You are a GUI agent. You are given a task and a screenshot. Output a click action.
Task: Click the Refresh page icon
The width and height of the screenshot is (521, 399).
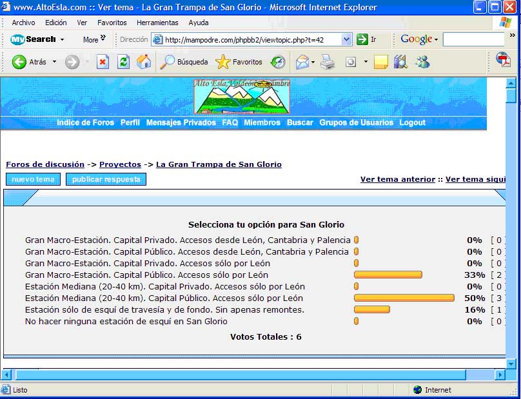123,62
